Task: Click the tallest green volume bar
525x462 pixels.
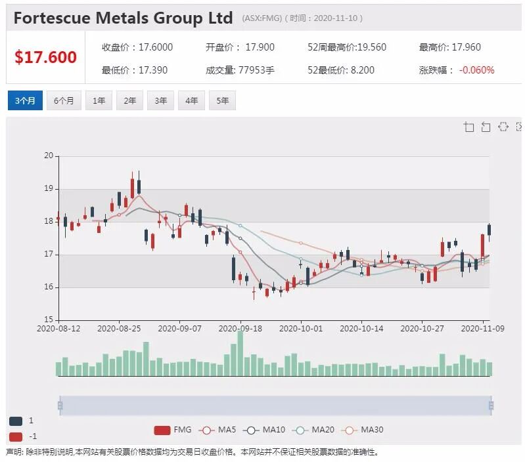Action: [x=240, y=353]
